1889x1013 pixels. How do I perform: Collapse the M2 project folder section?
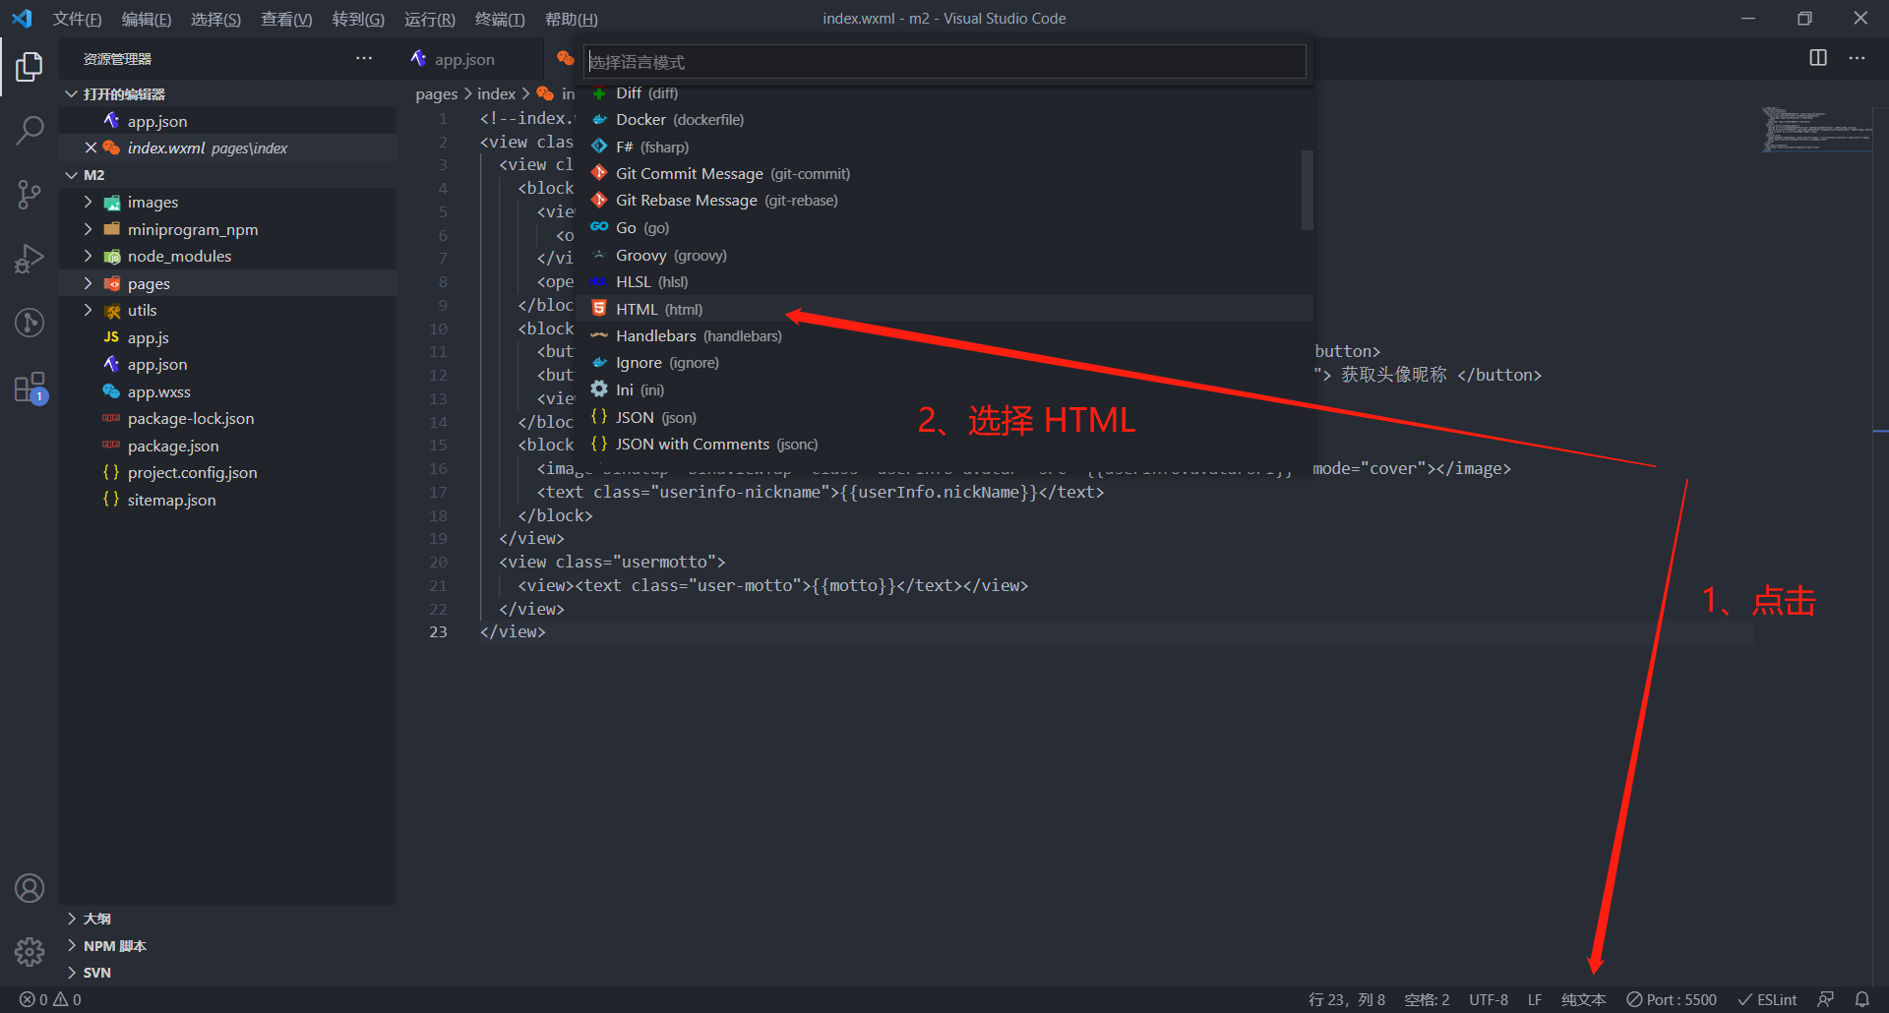(228, 174)
